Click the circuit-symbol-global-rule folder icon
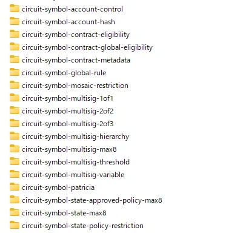Viewport: 243px width, 233px height. point(15,72)
